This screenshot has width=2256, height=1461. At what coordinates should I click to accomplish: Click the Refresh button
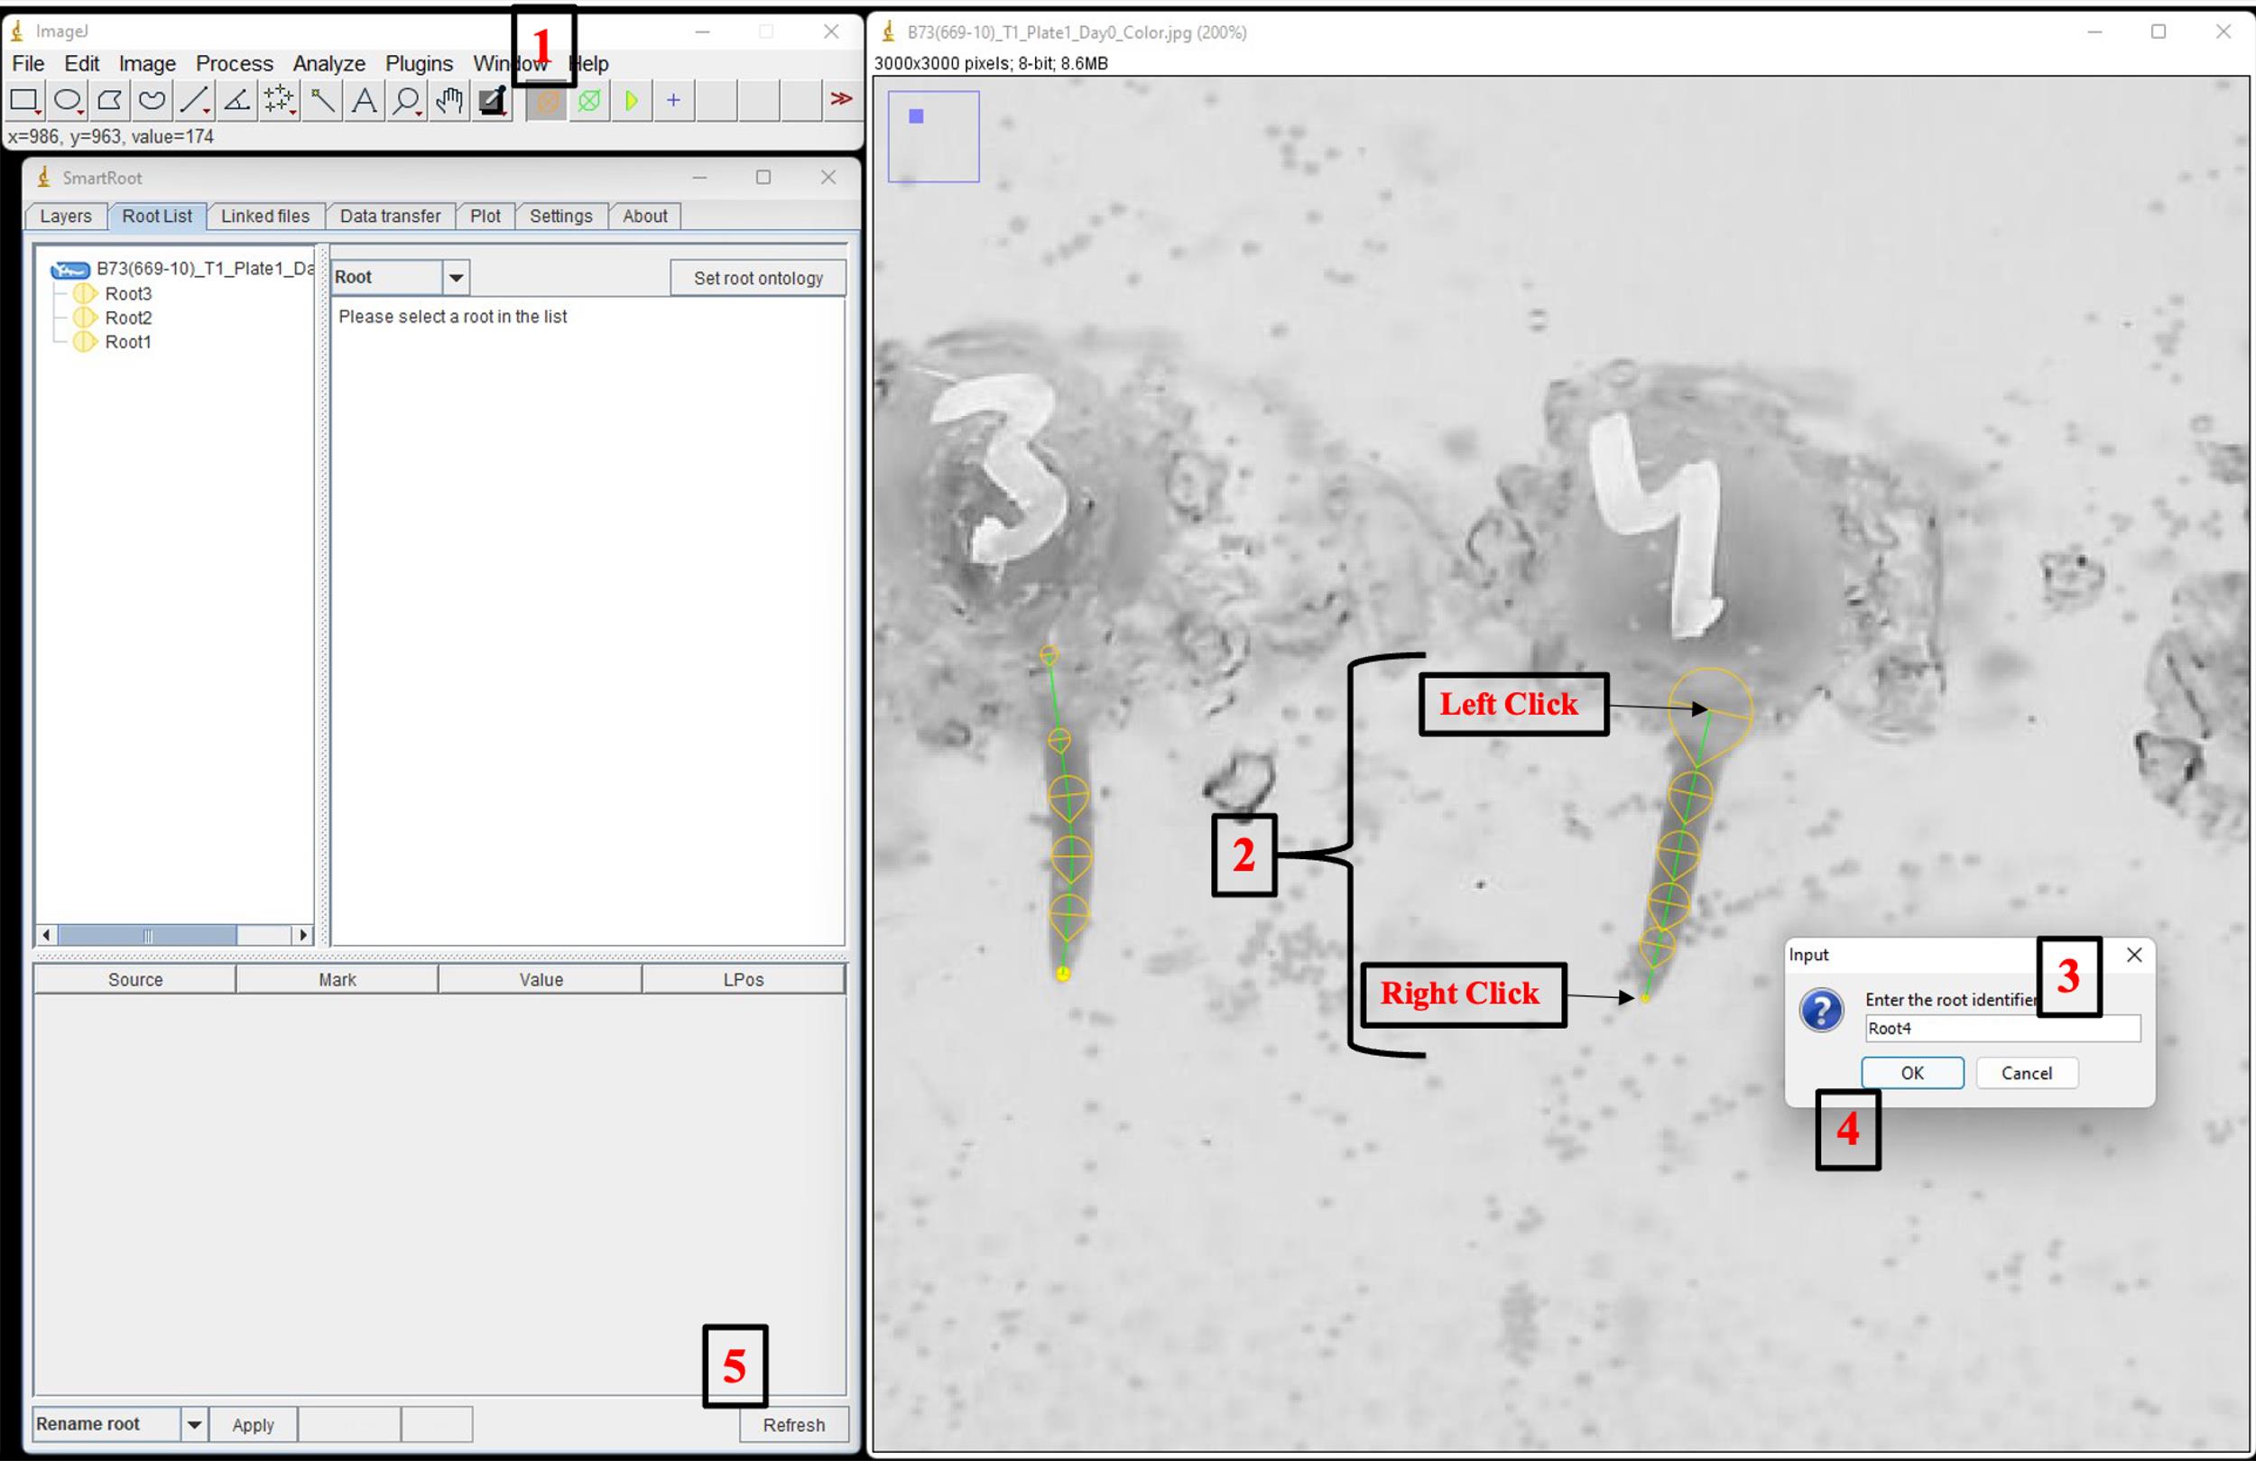[x=793, y=1424]
